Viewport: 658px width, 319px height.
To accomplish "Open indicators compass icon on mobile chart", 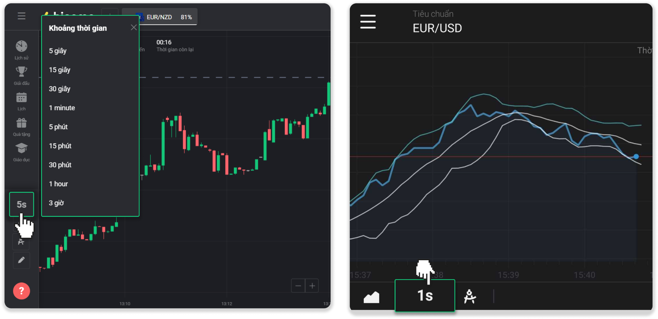I will 470,296.
